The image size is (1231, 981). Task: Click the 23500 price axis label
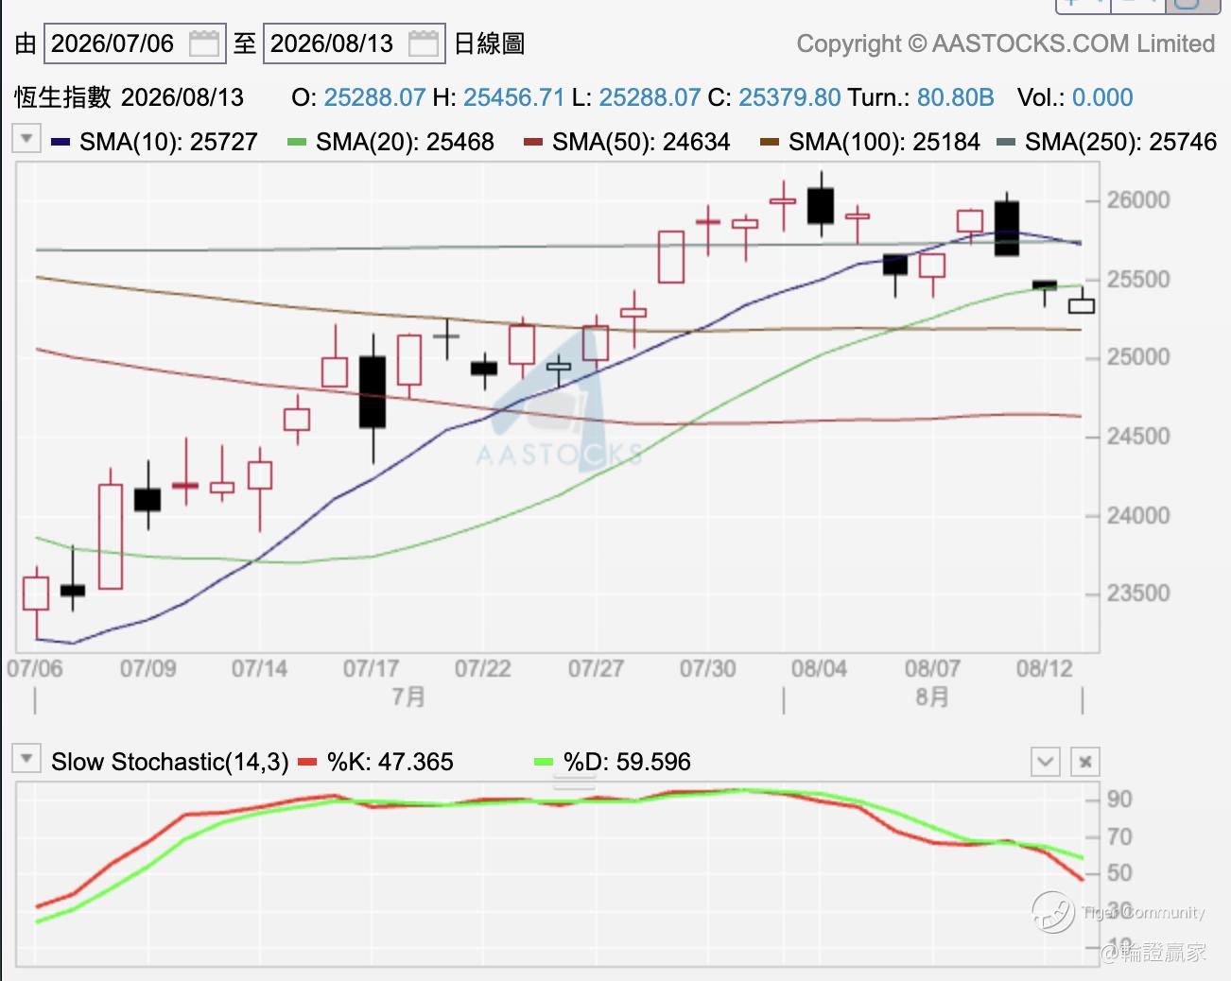pyautogui.click(x=1138, y=594)
